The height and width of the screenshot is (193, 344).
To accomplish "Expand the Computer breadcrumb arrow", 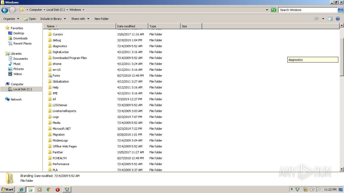I will pos(44,10).
